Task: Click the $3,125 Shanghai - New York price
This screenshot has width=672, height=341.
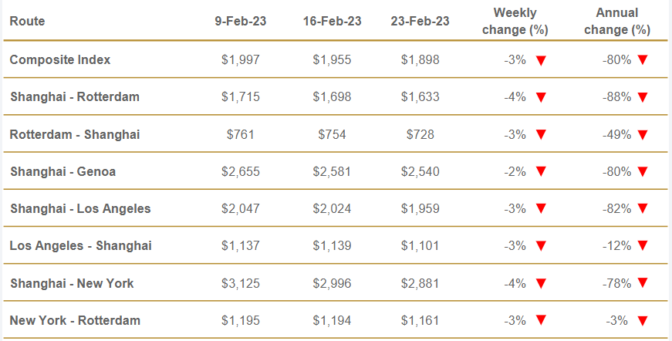Action: point(241,283)
